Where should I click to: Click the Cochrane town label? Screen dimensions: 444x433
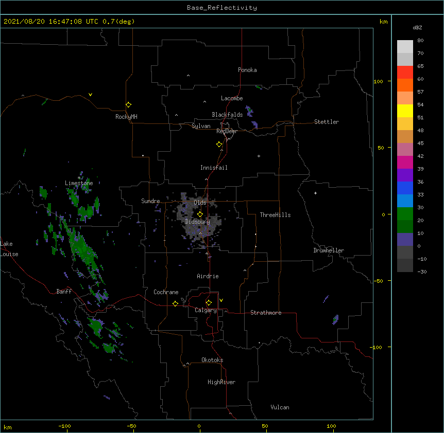(x=166, y=292)
